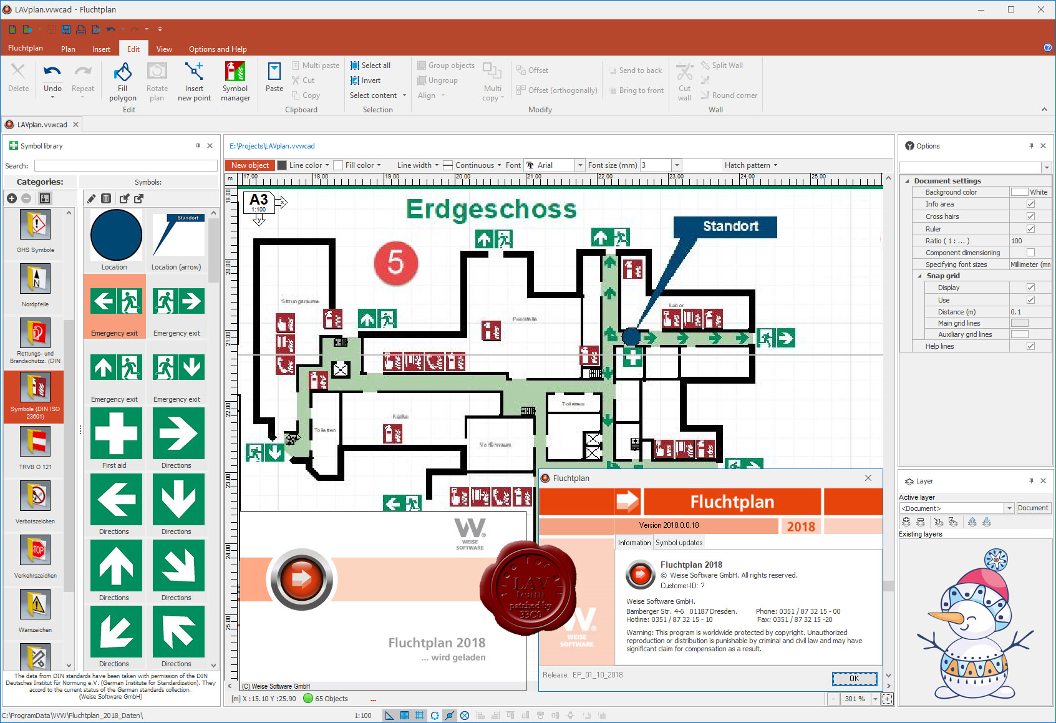Click the Invert selection command

tap(366, 80)
